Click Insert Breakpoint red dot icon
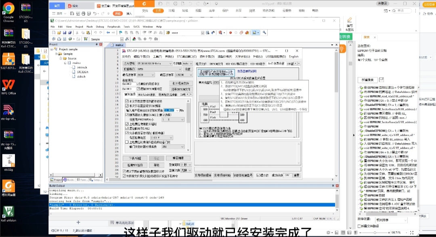 point(230,33)
